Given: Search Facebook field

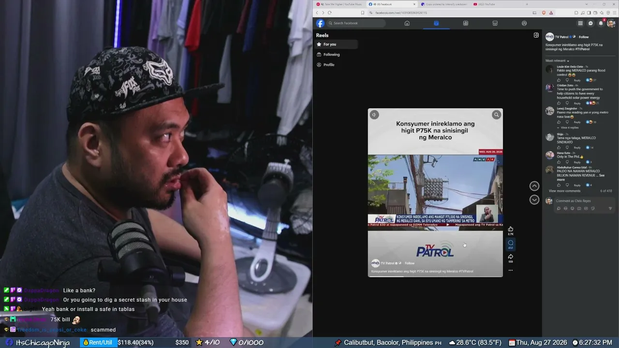Looking at the screenshot, I should pyautogui.click(x=356, y=23).
